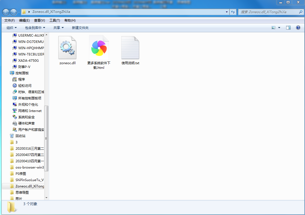The image size is (305, 215).
Task: Click the Forward navigation arrow
Action: (13, 12)
